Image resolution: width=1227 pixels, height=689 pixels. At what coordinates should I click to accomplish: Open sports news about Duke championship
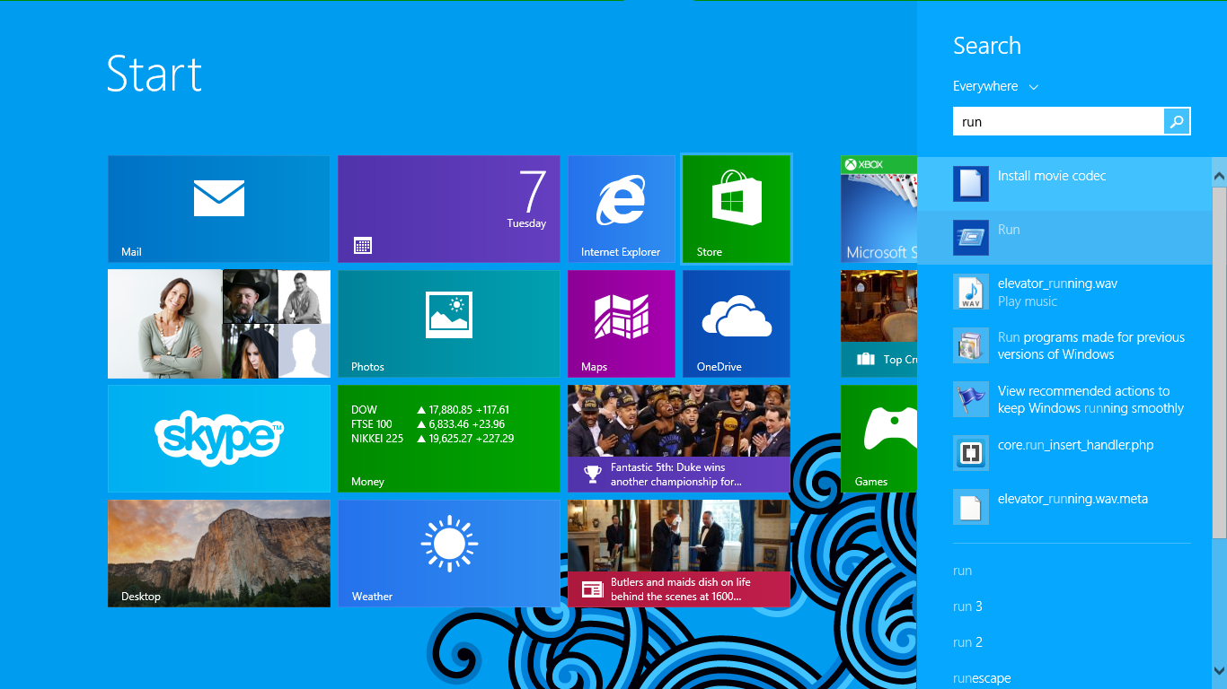pos(679,439)
